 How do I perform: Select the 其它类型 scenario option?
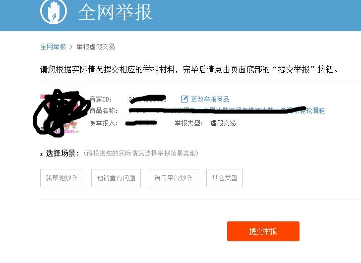pyautogui.click(x=225, y=178)
